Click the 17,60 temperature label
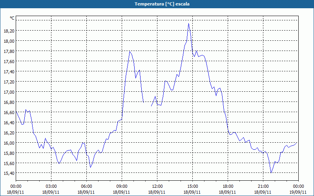The width and height of the screenshot is (314, 196). coord(9,61)
